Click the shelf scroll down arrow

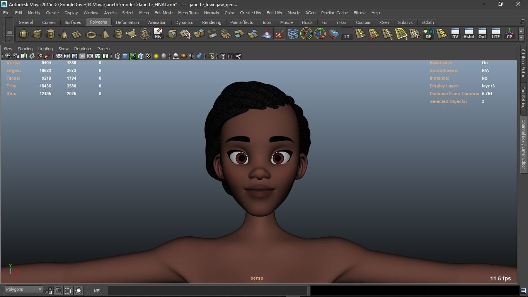521,38
